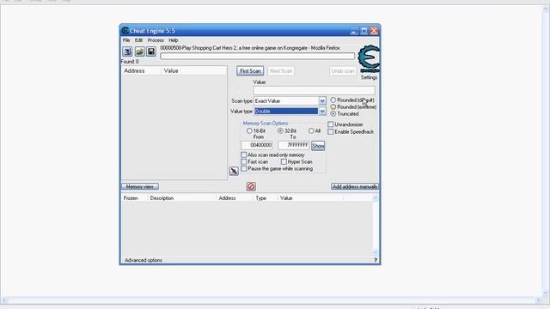
Task: Click the Cheat Engine title bar icon
Action: coord(125,31)
